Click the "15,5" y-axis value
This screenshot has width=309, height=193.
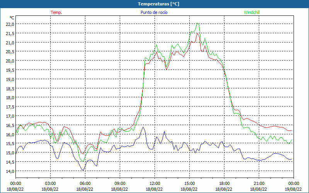(10, 144)
